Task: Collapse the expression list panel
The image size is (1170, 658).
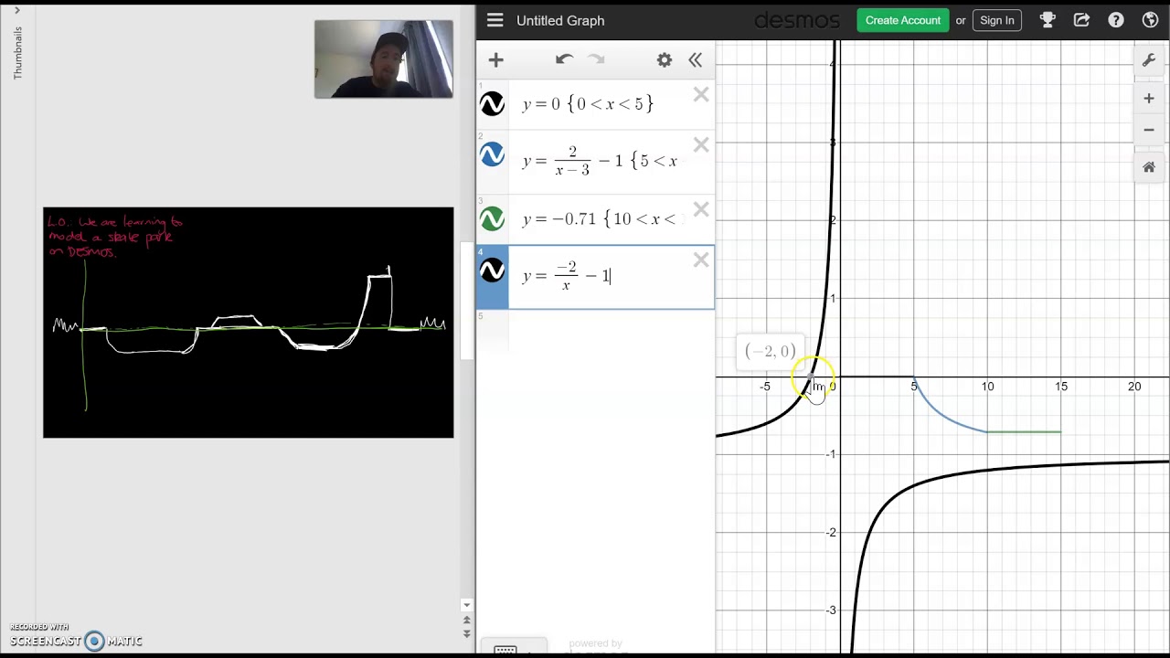Action: click(x=696, y=60)
